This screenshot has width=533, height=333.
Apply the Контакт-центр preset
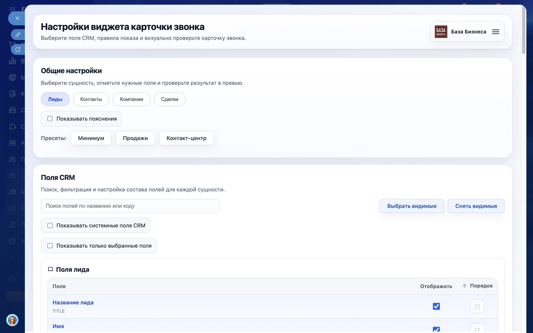coord(187,138)
